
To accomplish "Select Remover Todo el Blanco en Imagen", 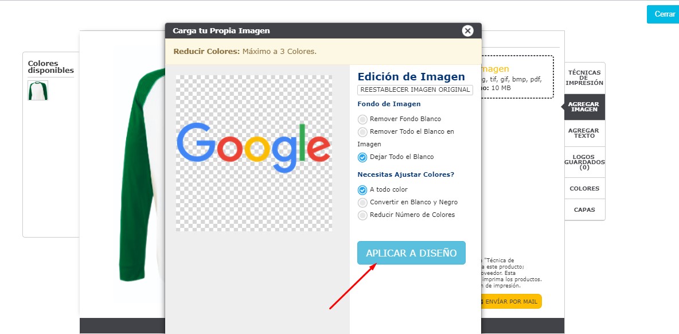I will click(362, 131).
